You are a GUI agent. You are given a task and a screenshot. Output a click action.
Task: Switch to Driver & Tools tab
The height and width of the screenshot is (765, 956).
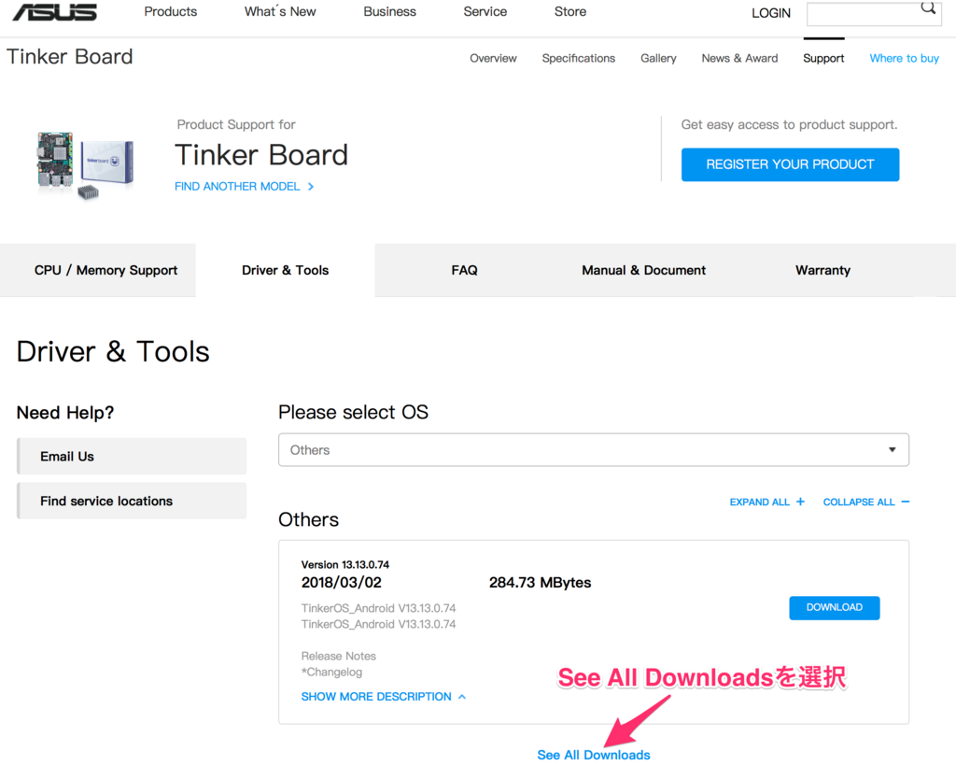pos(286,270)
